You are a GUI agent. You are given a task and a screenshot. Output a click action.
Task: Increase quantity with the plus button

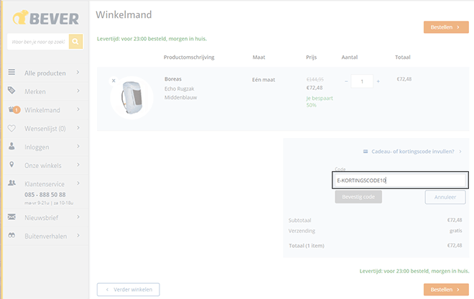tap(378, 81)
